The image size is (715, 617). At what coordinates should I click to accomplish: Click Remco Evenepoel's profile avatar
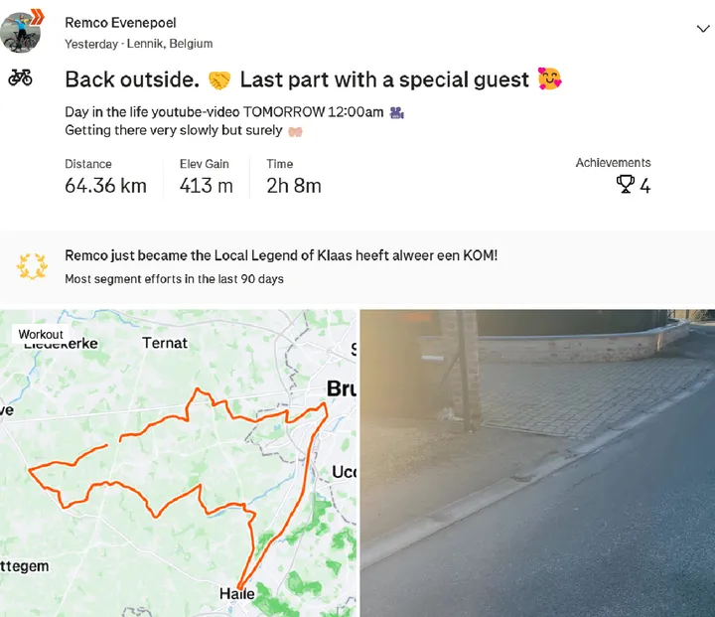click(20, 33)
